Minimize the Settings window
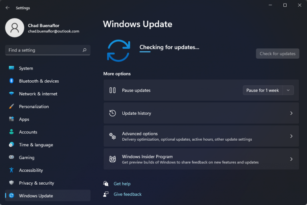 click(270, 5)
